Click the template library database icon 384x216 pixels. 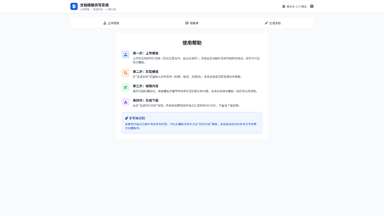tap(284, 7)
